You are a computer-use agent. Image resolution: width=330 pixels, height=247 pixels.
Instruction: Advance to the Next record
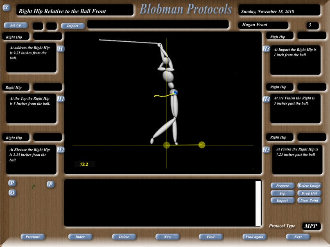[298, 237]
